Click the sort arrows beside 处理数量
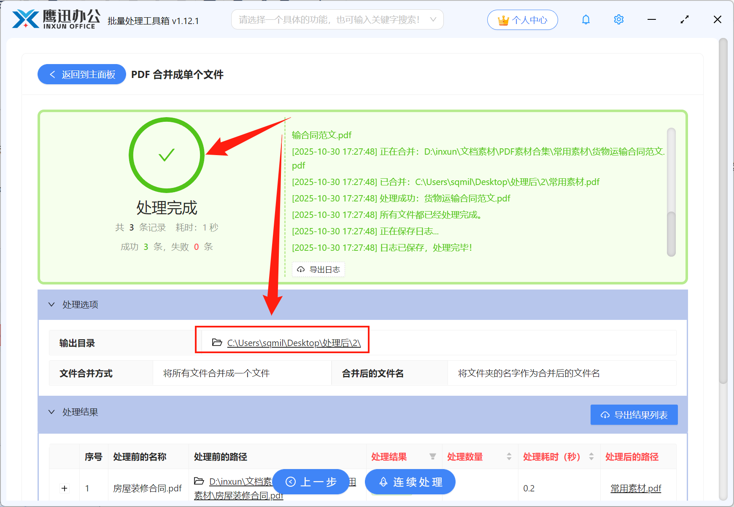 click(x=508, y=456)
